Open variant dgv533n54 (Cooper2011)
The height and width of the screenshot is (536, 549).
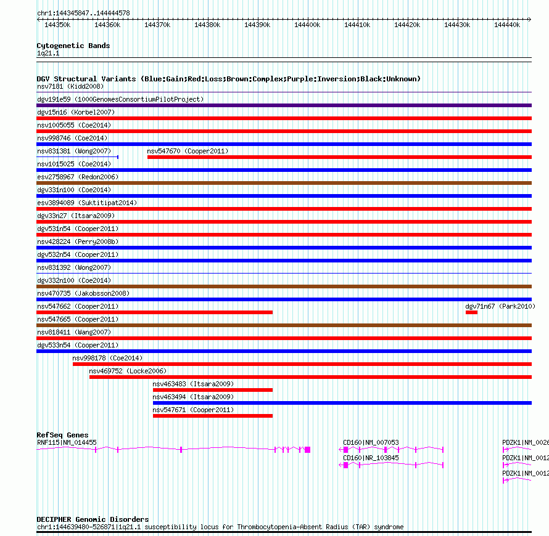[x=78, y=345]
